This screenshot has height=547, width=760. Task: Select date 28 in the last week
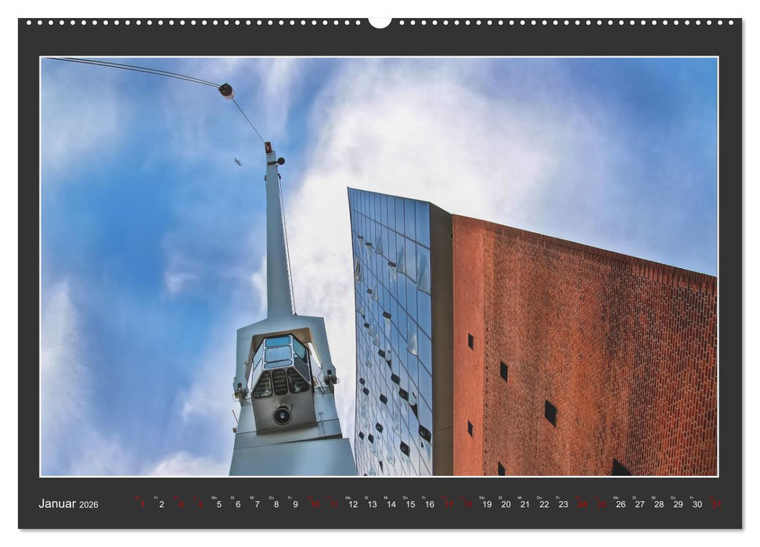tap(657, 504)
